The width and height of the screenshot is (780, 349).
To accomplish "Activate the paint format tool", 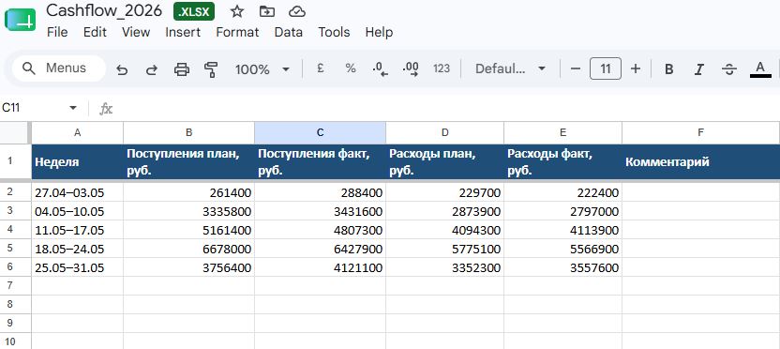I will coord(212,69).
